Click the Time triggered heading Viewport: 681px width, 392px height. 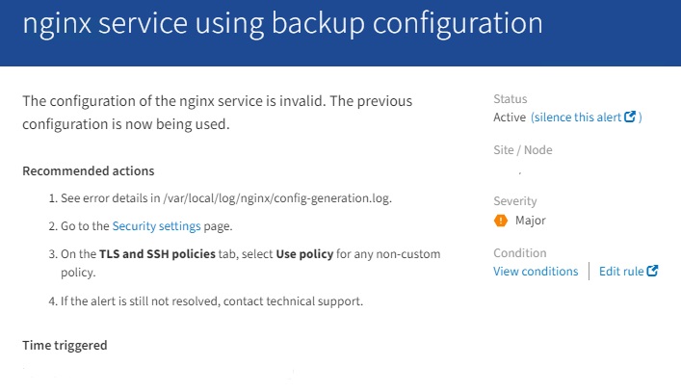[65, 345]
